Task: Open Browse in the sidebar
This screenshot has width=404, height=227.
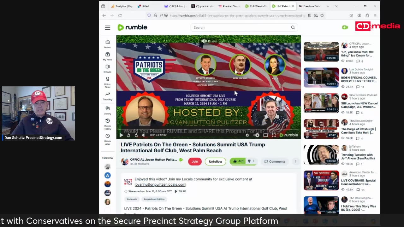Action: (108, 69)
